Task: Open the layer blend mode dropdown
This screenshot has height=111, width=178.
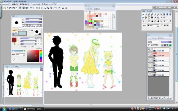Action: (154, 42)
